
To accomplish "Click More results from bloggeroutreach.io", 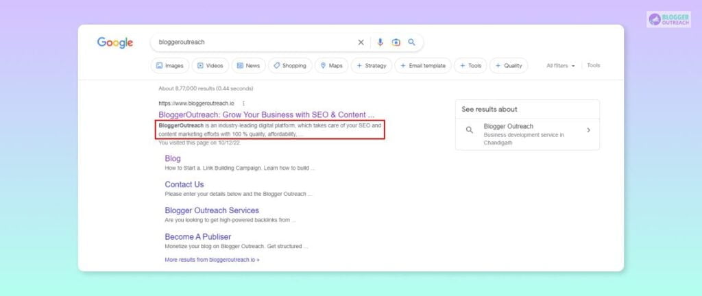I will (x=212, y=260).
